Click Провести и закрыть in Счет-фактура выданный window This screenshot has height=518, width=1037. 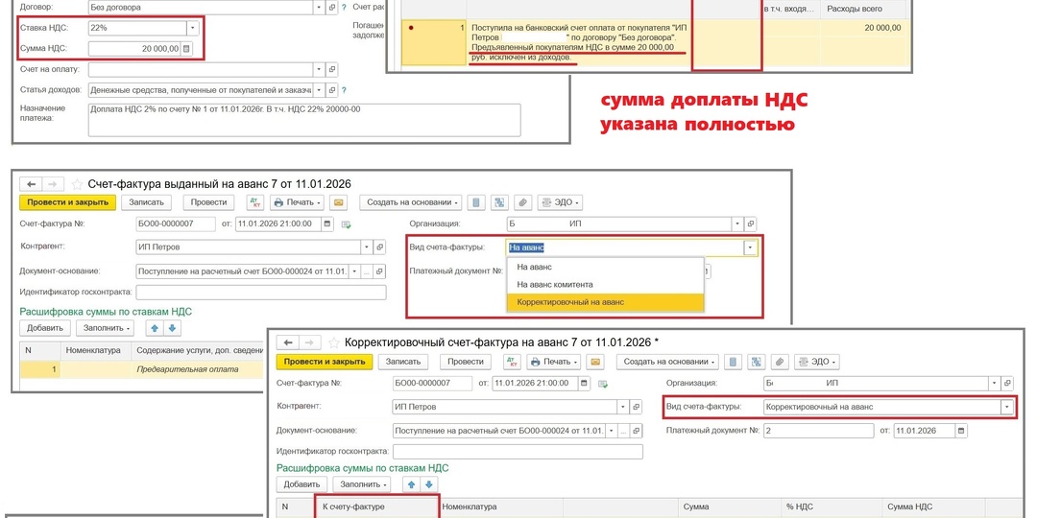[x=68, y=202]
